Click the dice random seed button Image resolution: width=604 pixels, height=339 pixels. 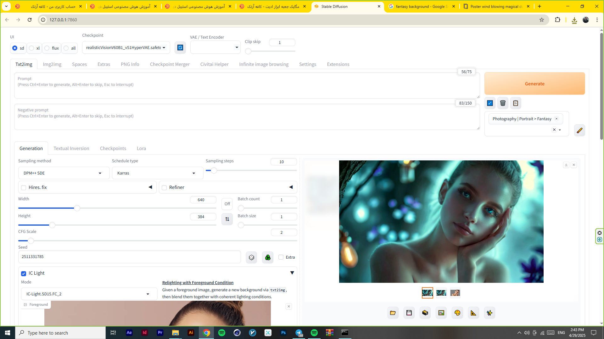click(251, 257)
